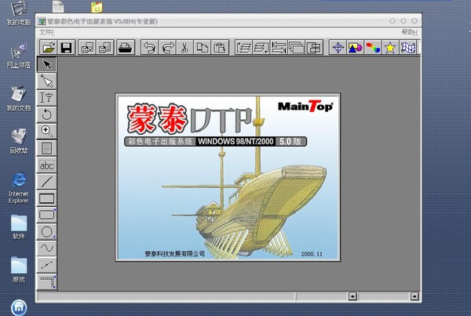
Task: Select the yellow smiley desktop icon
Action: [x=97, y=7]
